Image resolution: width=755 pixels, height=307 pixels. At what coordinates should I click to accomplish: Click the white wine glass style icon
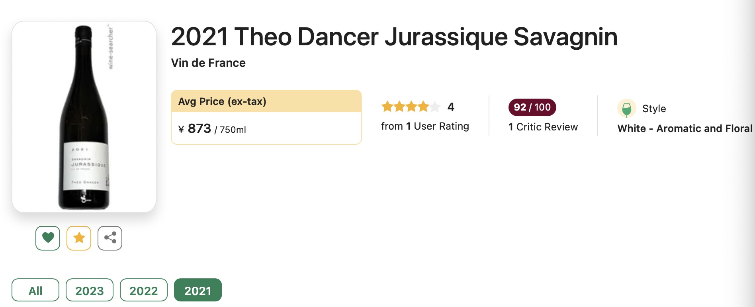point(626,108)
